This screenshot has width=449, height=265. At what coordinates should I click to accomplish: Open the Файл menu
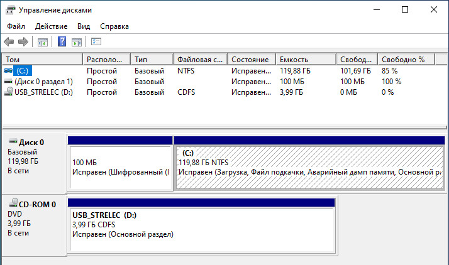click(16, 26)
